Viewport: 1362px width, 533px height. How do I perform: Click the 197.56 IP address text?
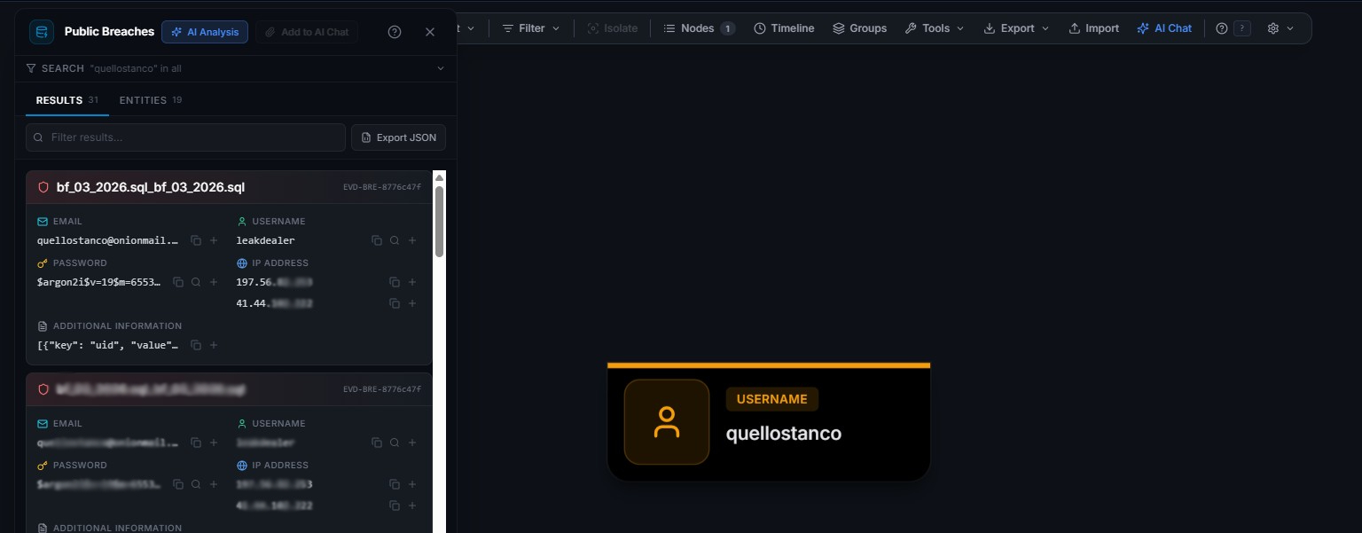(274, 282)
